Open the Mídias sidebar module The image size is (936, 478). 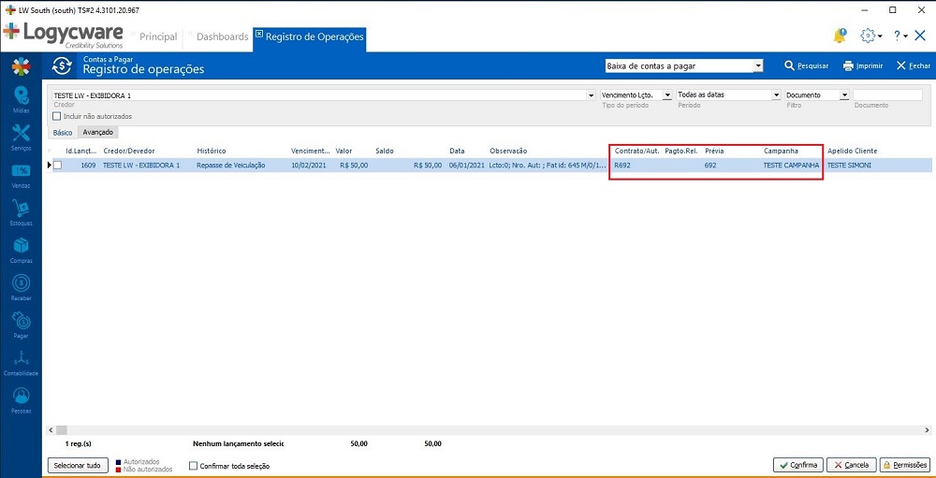click(21, 100)
